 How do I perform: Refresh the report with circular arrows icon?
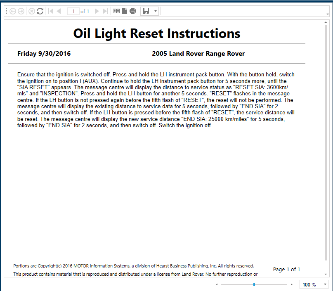pyautogui.click(x=40, y=11)
